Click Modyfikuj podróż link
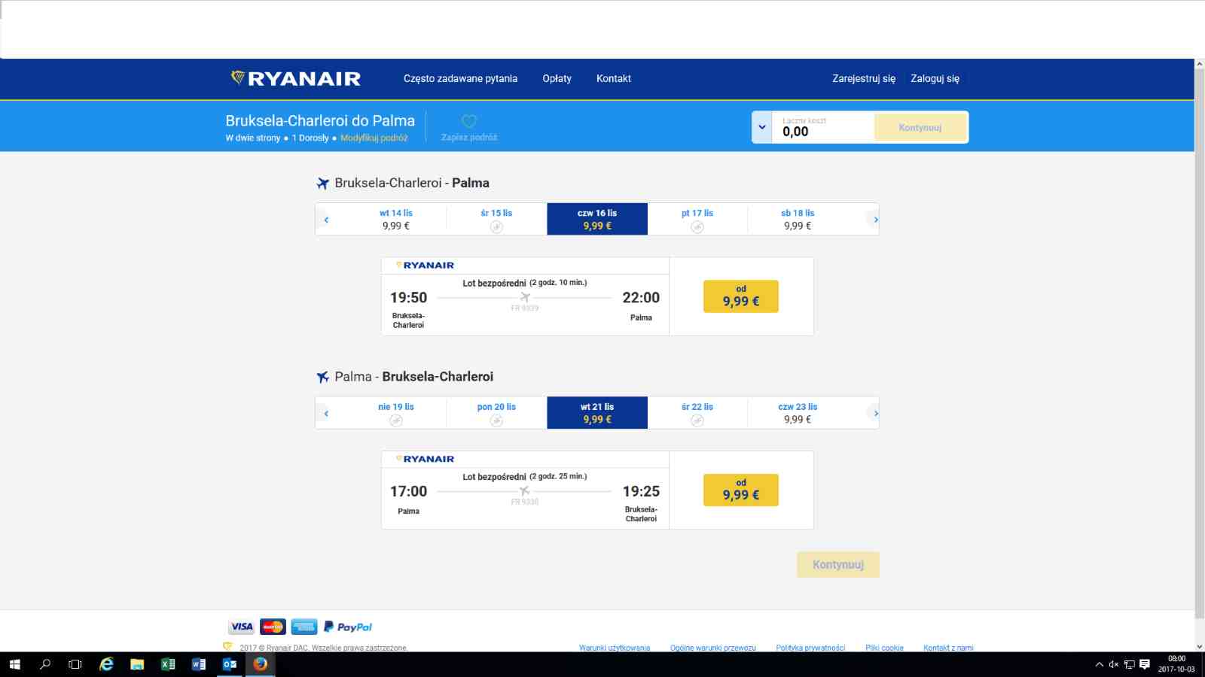The image size is (1205, 677). (x=374, y=138)
